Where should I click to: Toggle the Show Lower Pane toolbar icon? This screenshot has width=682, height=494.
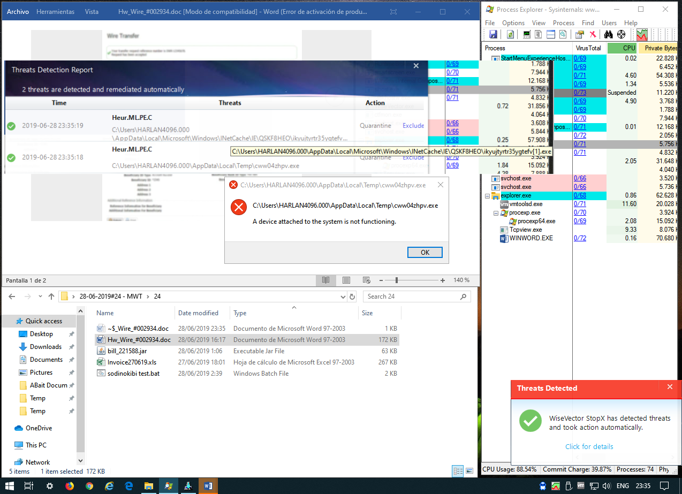(x=551, y=35)
